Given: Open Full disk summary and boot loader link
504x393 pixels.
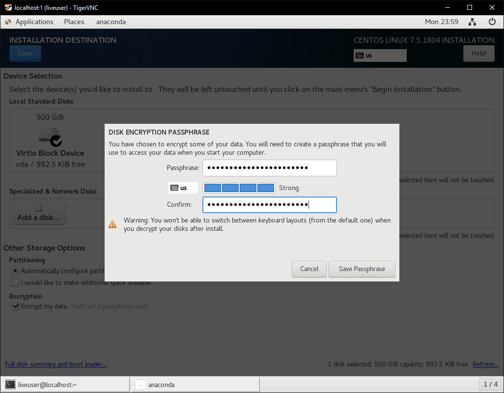Looking at the screenshot, I should click(x=56, y=364).
